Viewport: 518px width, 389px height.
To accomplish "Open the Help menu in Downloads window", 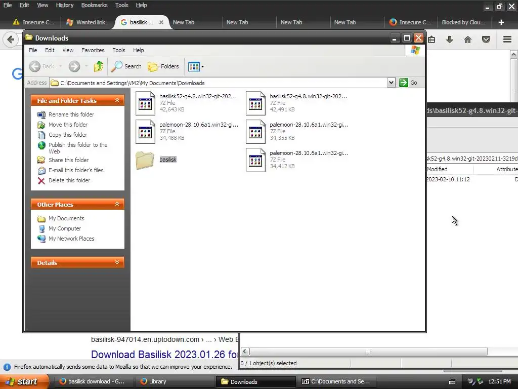I will 139,50.
